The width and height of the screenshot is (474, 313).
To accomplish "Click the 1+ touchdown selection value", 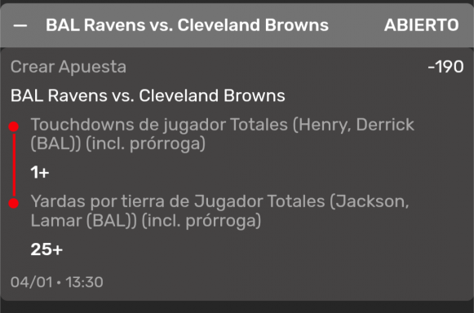I will 40,172.
